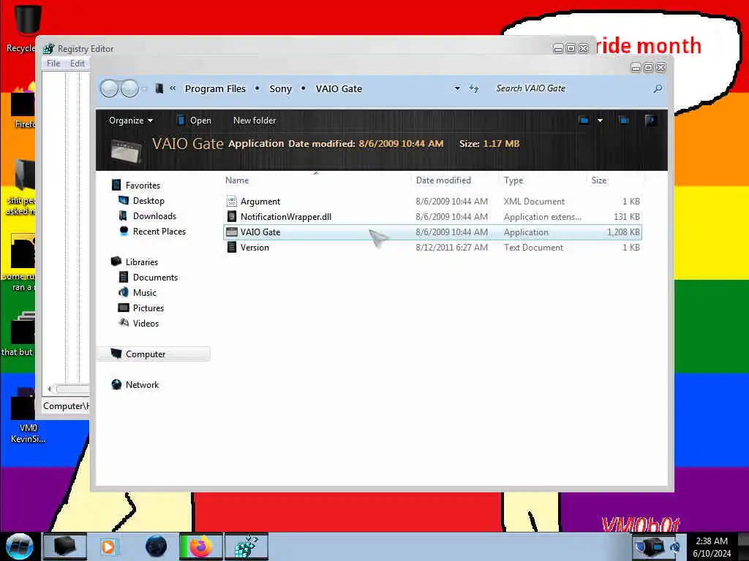Open the Organize dropdown menu

(130, 121)
